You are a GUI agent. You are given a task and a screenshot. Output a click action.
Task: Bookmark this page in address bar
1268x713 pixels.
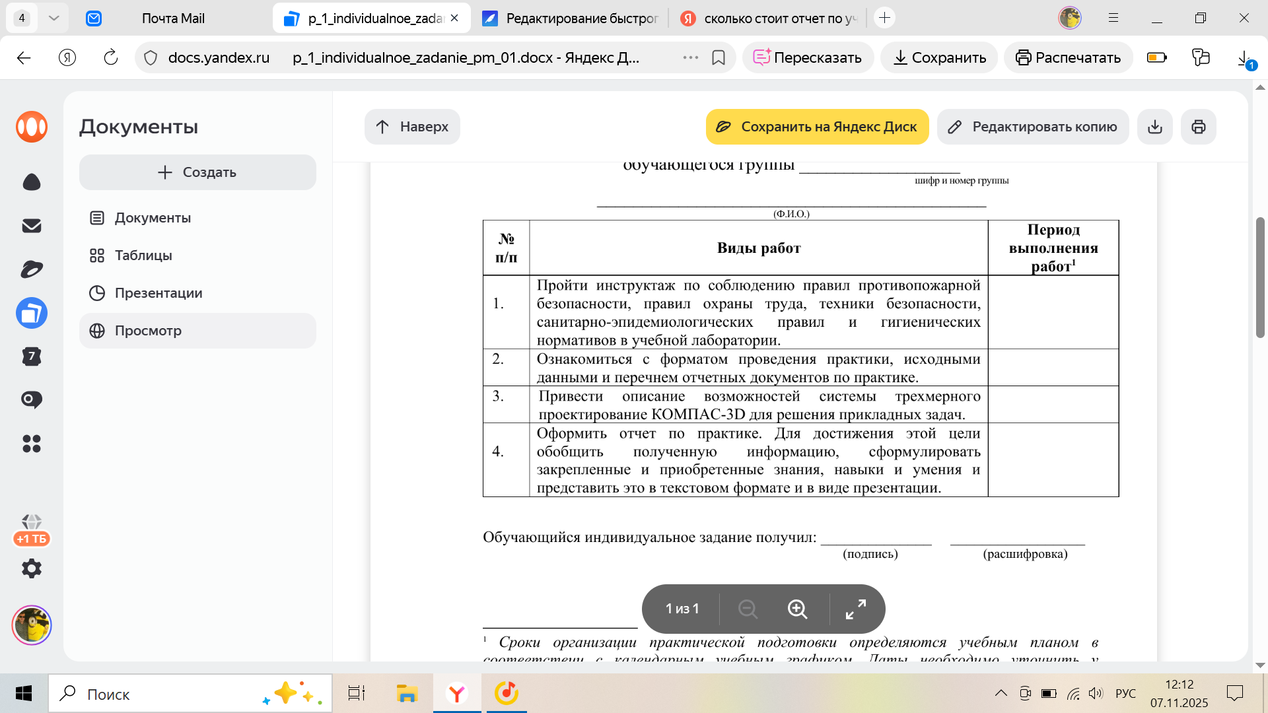point(719,58)
